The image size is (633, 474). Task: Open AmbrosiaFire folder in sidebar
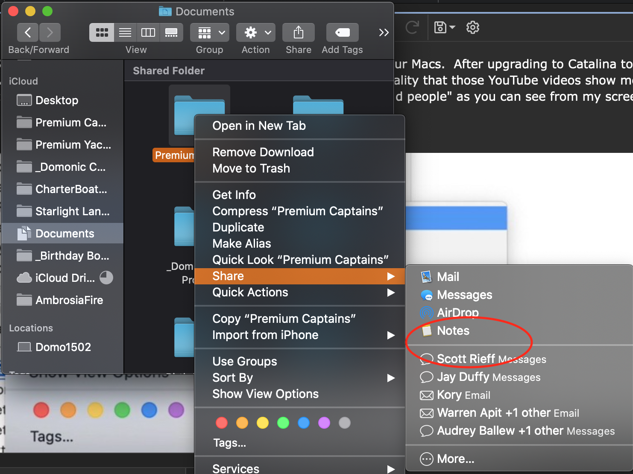click(63, 300)
